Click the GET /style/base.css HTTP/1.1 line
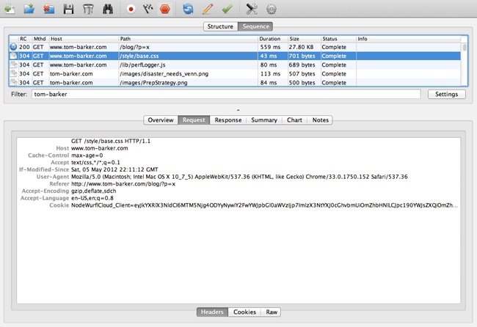Screen dimensions: 477x327 point(111,141)
